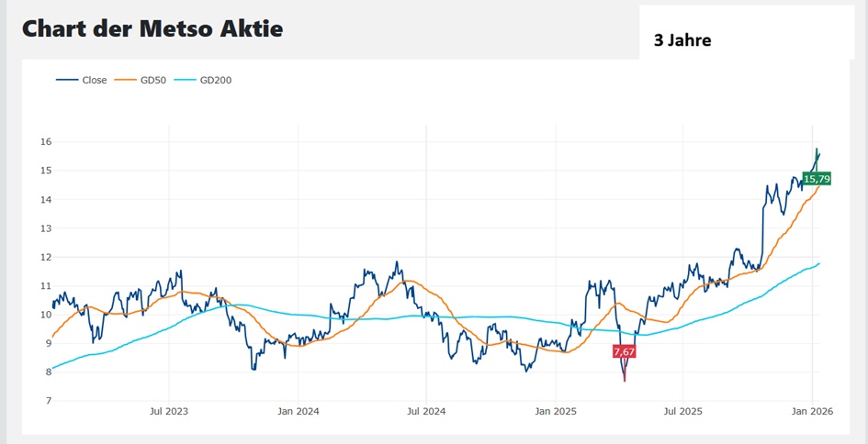Select the Jul 2025 x-axis label

click(x=682, y=414)
